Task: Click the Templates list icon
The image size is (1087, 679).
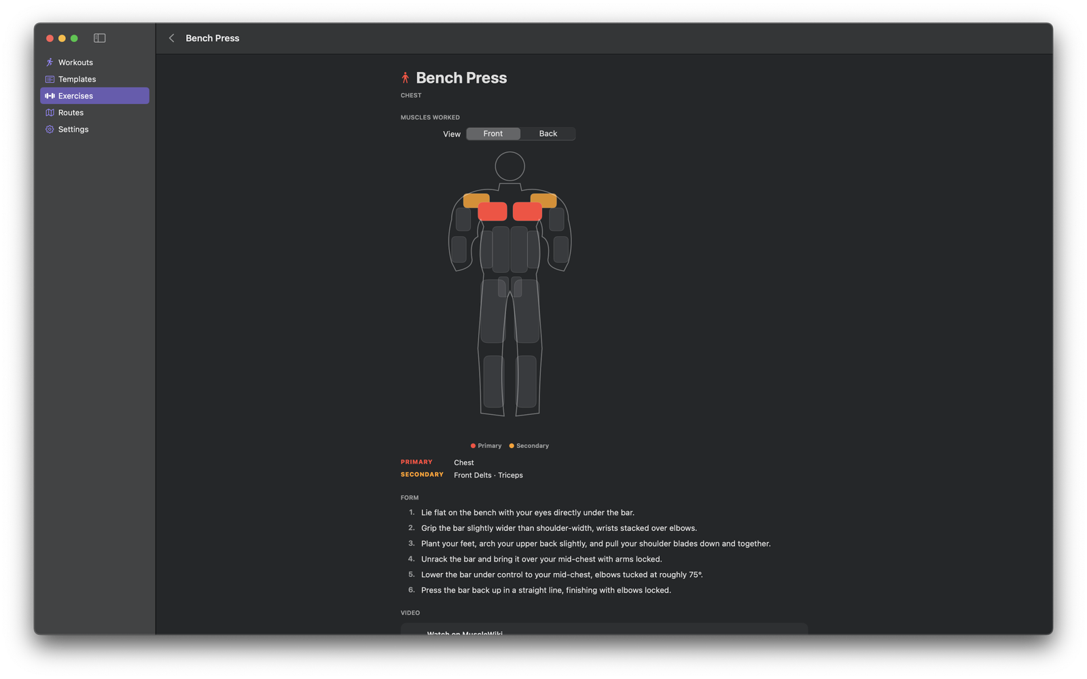Action: 50,79
